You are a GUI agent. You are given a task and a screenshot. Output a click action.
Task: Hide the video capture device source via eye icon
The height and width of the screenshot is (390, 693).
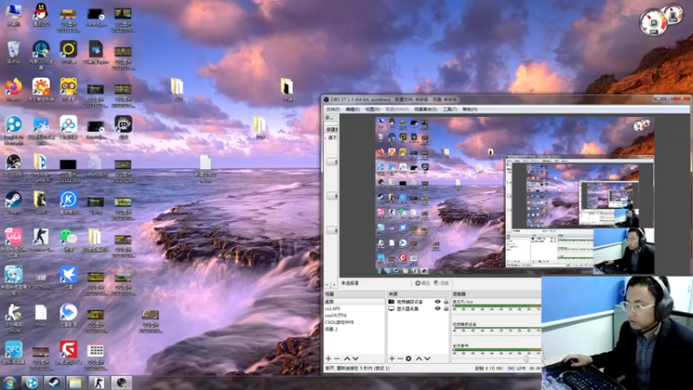437,302
